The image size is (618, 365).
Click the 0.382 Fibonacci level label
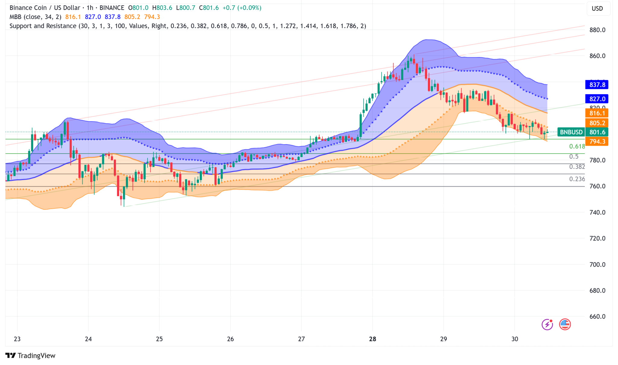click(x=577, y=167)
